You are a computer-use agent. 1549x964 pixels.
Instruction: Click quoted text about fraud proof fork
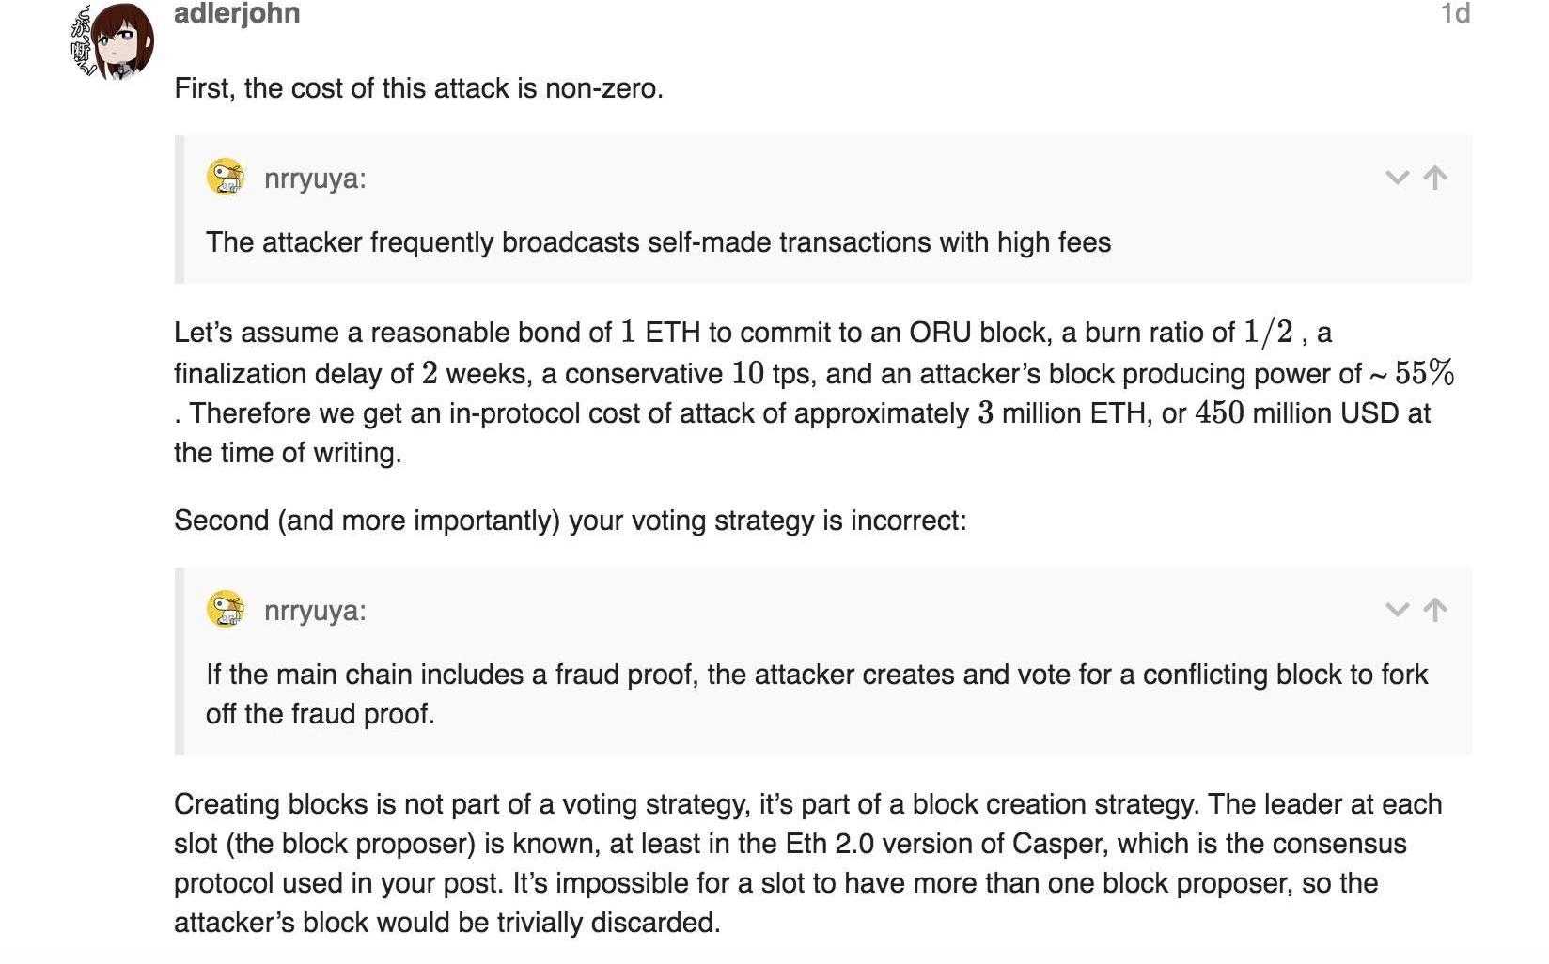tap(817, 693)
